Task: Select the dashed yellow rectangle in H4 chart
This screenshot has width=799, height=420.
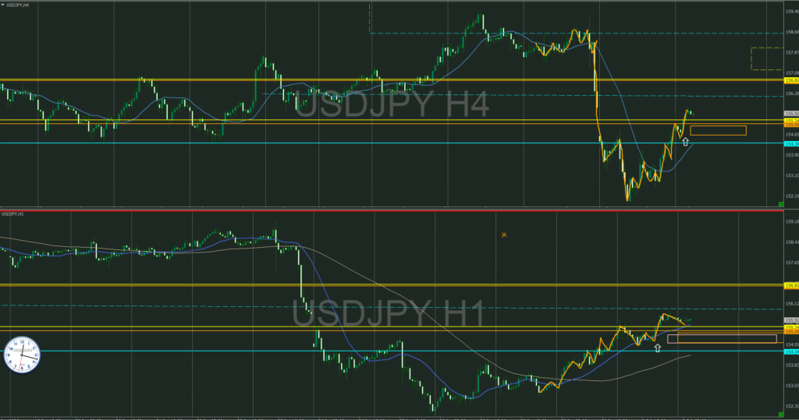Action: tap(767, 58)
